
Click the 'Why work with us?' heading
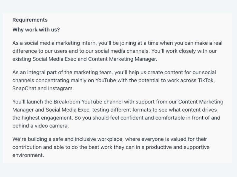coord(36,30)
